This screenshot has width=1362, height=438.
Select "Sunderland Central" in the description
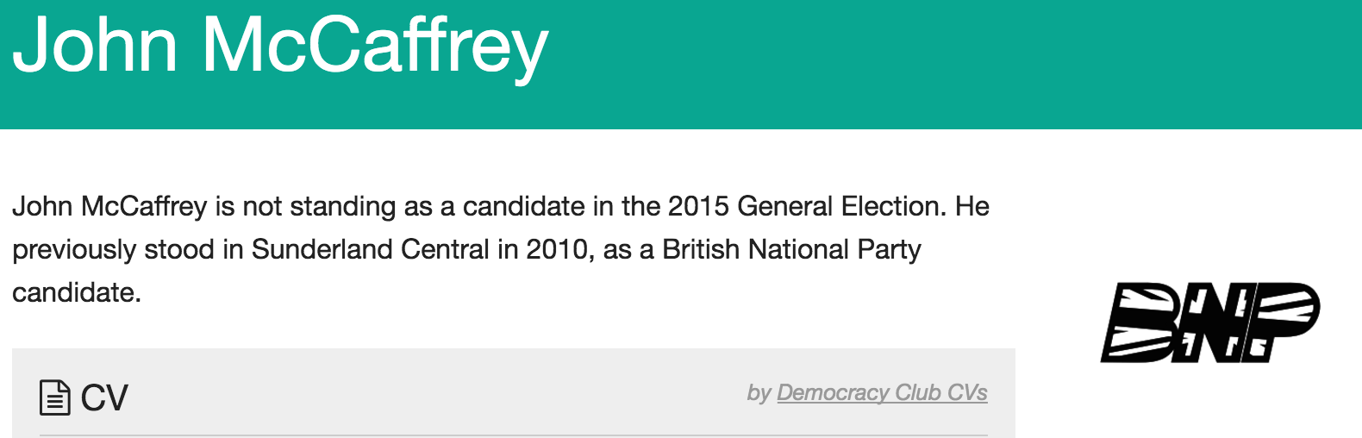[370, 249]
